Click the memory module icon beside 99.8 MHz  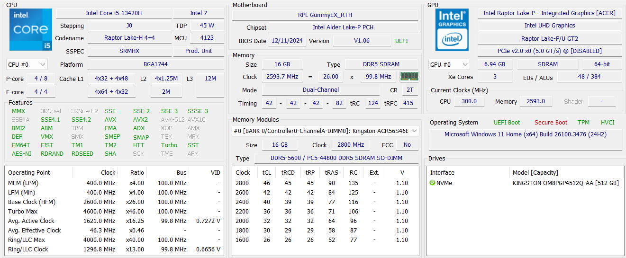click(409, 77)
